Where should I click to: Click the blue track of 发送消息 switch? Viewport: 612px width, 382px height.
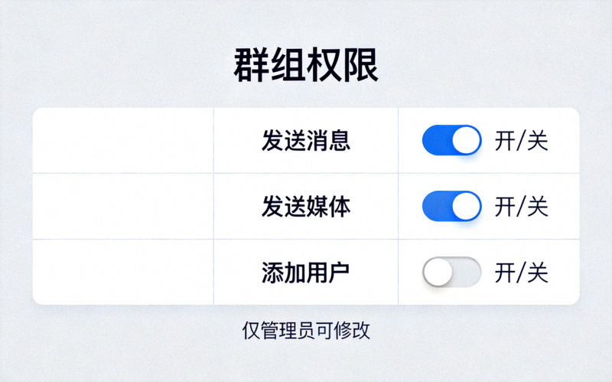(x=436, y=141)
